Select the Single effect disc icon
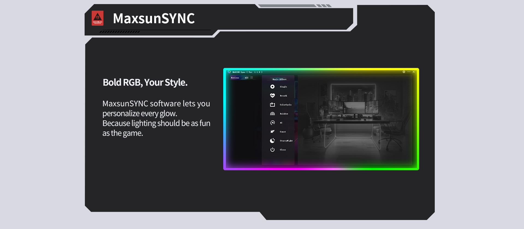 tap(272, 87)
